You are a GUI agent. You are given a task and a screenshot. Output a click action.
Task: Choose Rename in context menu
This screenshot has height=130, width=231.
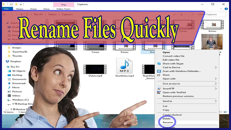point(168,122)
